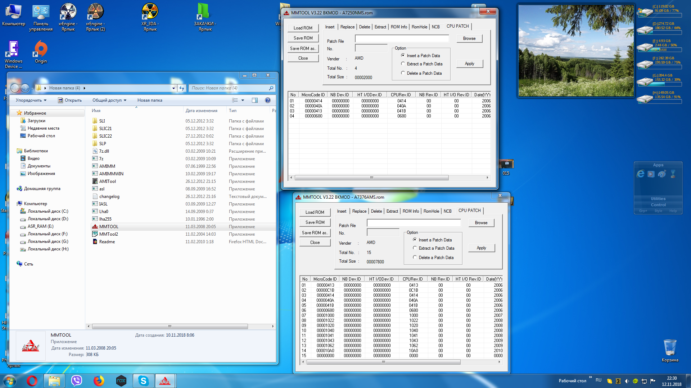Click the Explorer help question-mark icon
This screenshot has height=388, width=691.
[x=267, y=100]
